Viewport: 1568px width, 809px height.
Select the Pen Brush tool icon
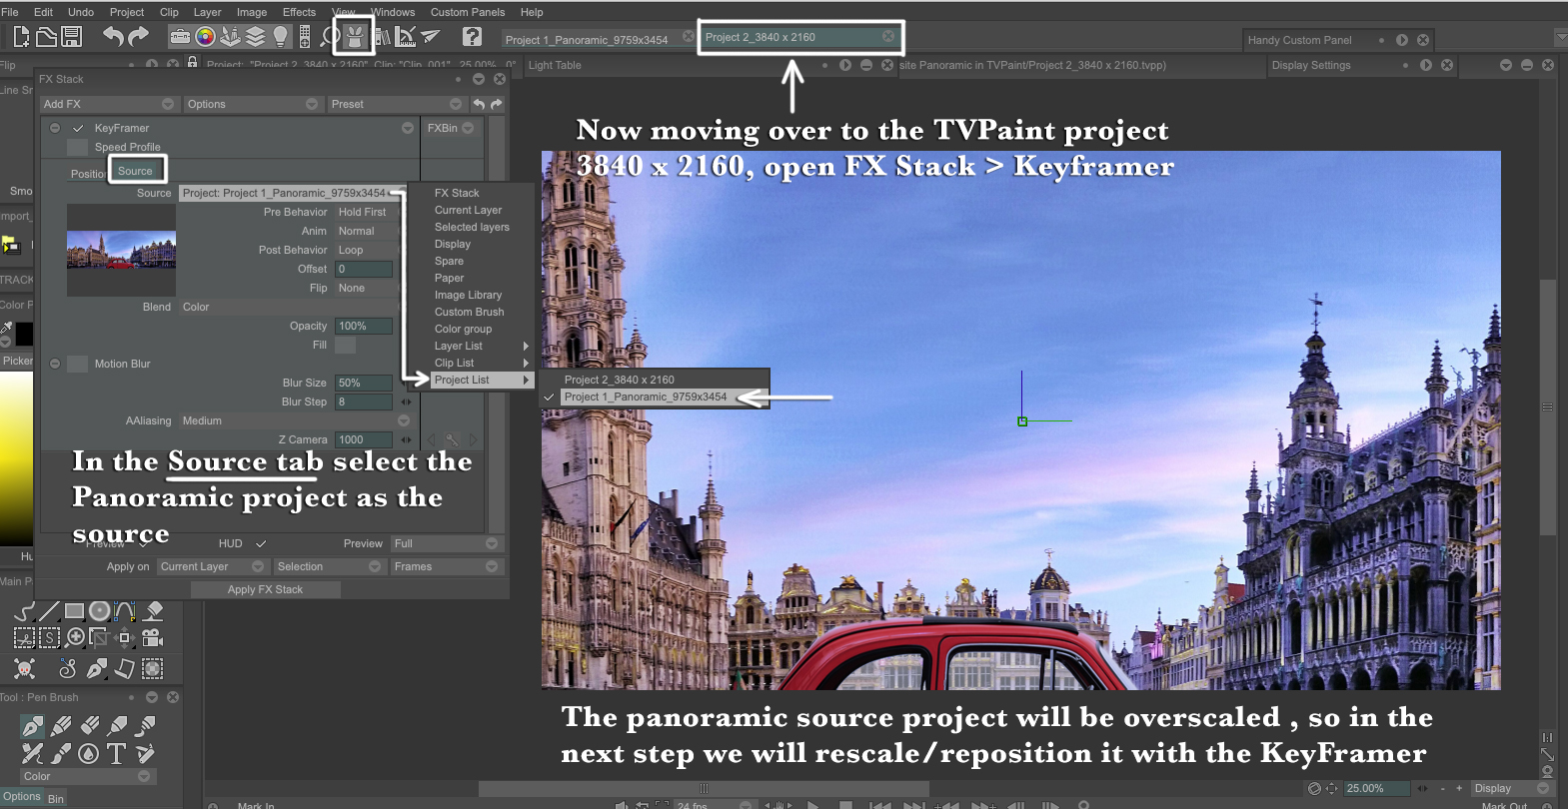pos(32,725)
